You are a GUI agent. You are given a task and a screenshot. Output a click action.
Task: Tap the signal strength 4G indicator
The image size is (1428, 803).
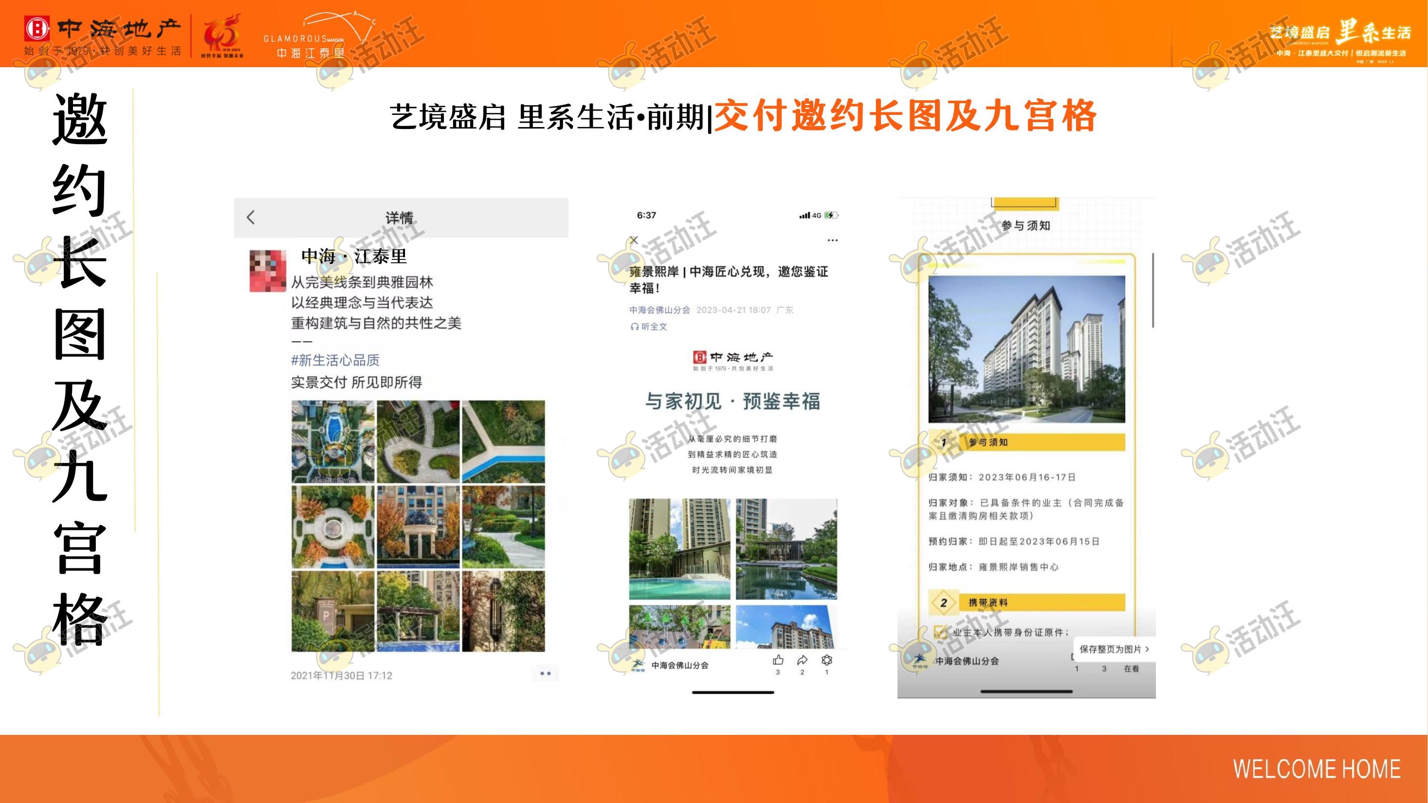pos(810,215)
